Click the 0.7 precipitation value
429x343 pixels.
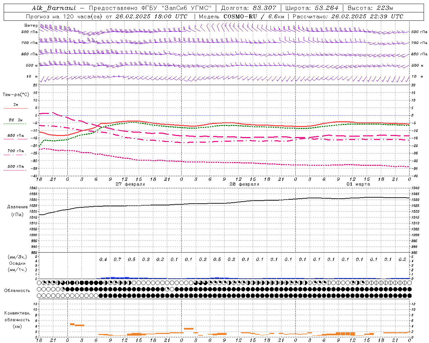click(x=117, y=260)
